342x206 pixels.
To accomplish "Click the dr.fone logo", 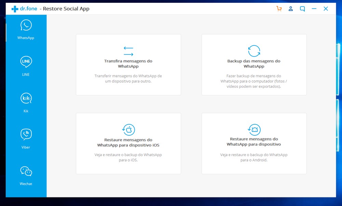I will click(24, 9).
